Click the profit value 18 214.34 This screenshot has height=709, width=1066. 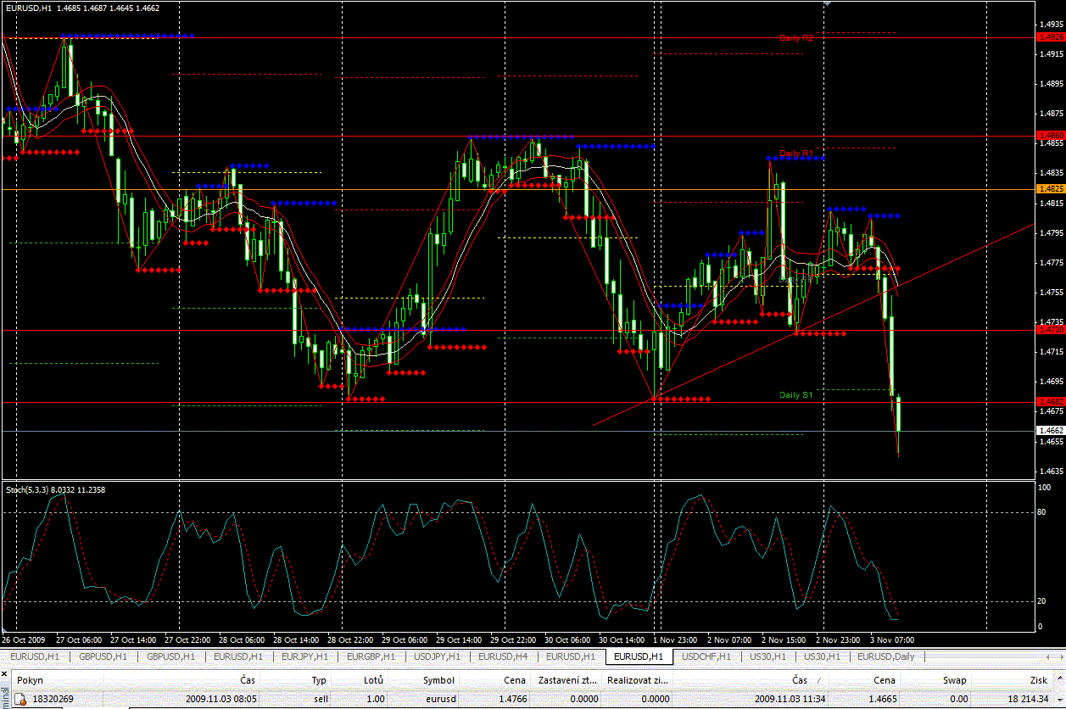tap(1026, 697)
